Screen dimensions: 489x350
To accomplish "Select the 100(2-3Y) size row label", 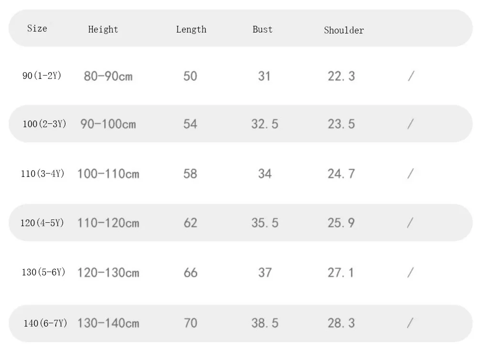I will pos(44,124).
